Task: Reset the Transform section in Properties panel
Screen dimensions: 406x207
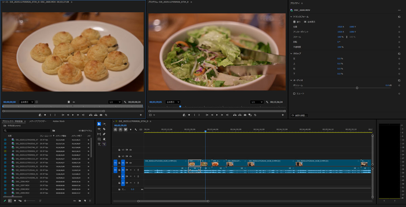Action: coord(399,17)
